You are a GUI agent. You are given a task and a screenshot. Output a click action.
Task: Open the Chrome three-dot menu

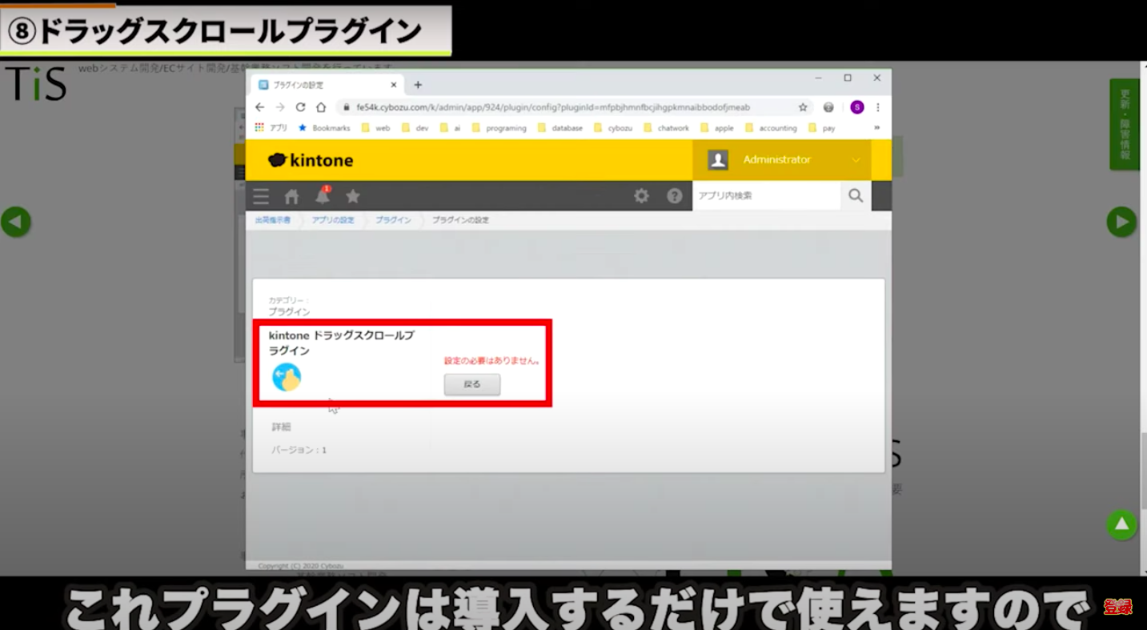(x=878, y=107)
